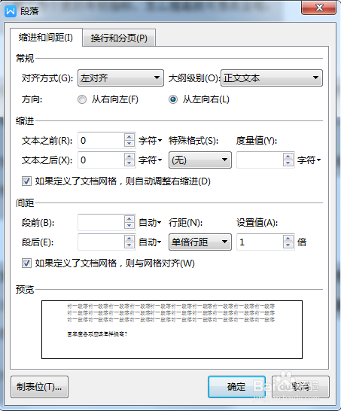Toggle 与网格对齐 checkbox
341x411 pixels.
(x=26, y=263)
